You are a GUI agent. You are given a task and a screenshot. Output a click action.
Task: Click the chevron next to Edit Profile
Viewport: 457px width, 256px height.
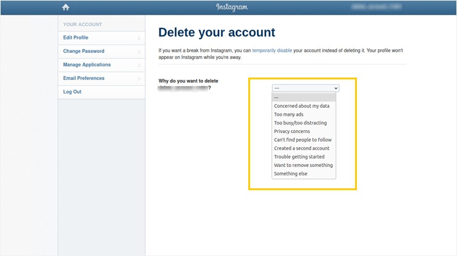[x=139, y=38]
